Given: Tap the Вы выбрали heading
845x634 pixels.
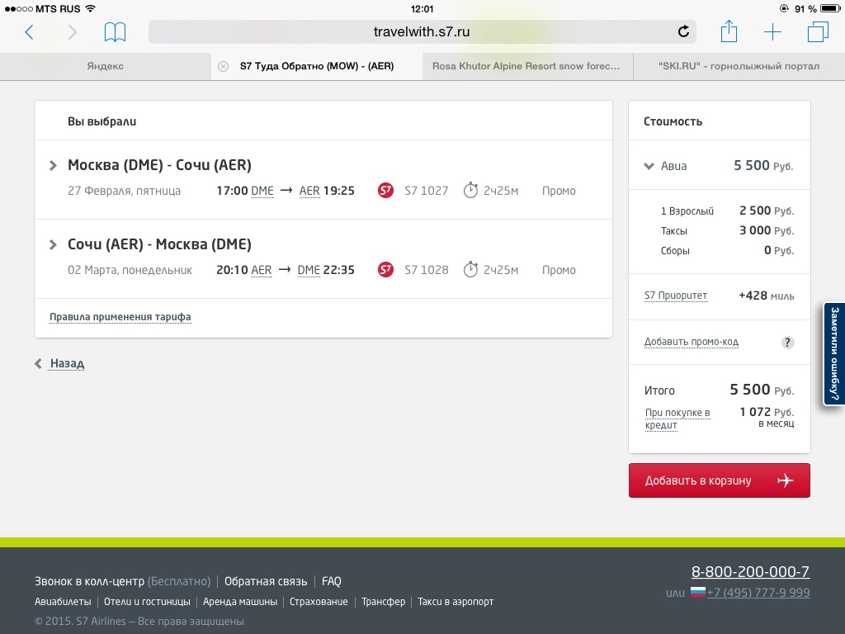Looking at the screenshot, I should (101, 121).
